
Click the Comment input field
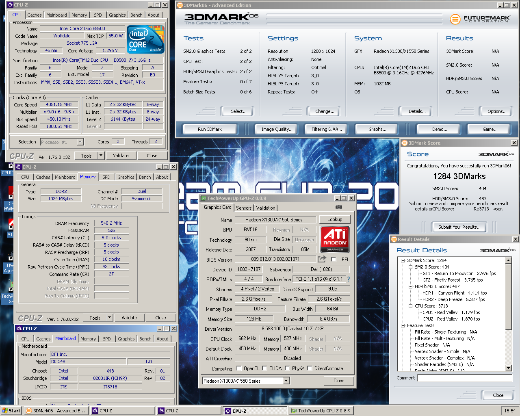click(x=465, y=378)
